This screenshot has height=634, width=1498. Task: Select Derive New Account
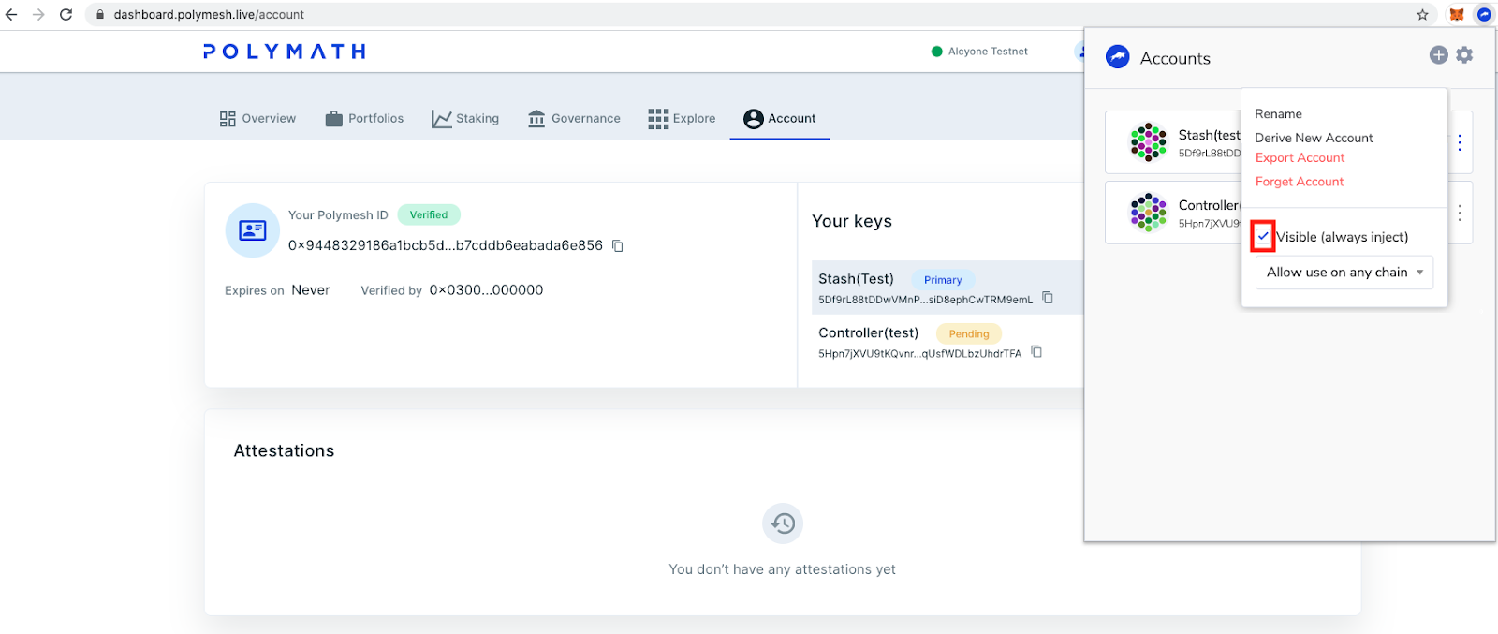pyautogui.click(x=1314, y=138)
